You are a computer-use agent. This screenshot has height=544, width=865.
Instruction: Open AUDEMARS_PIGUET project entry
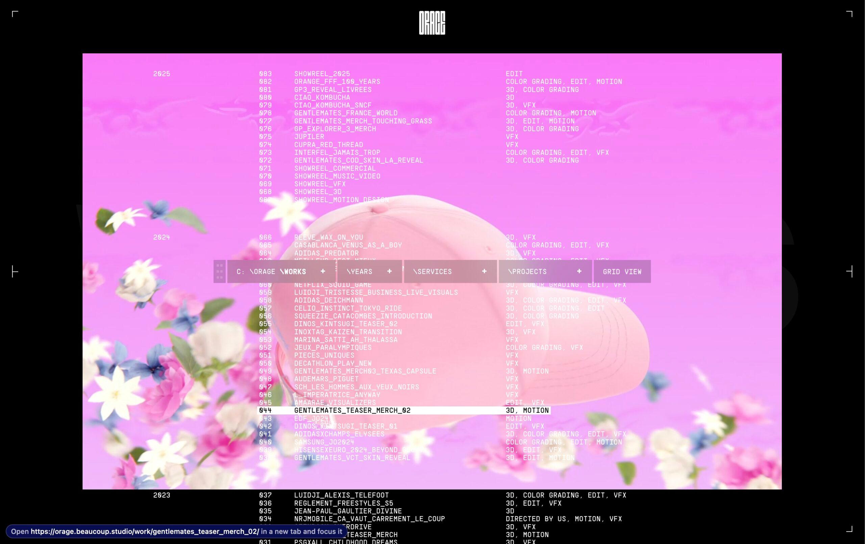pos(326,379)
